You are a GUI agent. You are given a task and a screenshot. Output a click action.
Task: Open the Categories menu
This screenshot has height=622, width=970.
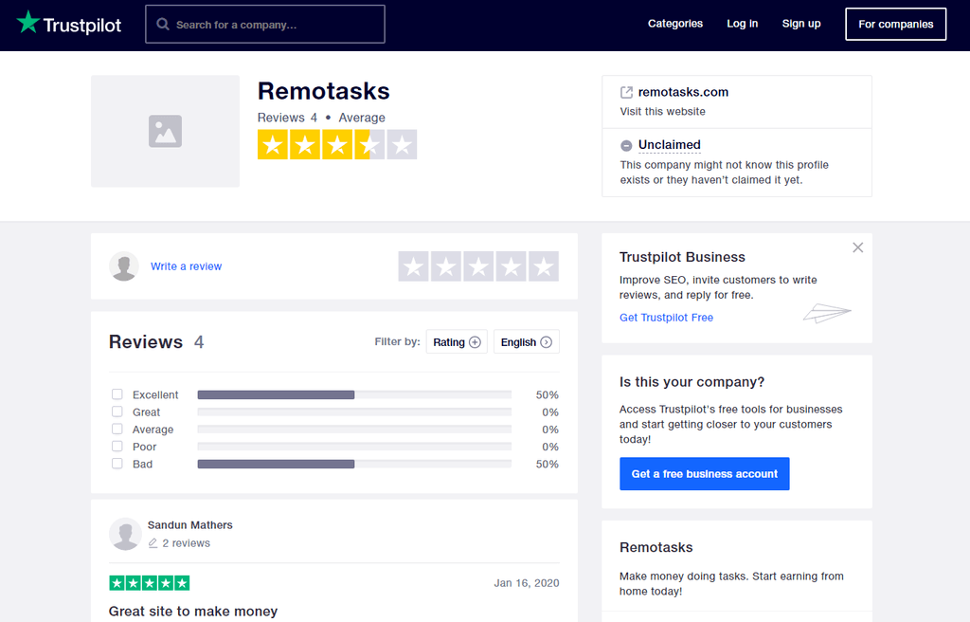coord(674,24)
